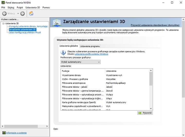Open the Ustawienia 3D menu
Image resolution: width=185 pixels, height=137 pixels.
32,7
